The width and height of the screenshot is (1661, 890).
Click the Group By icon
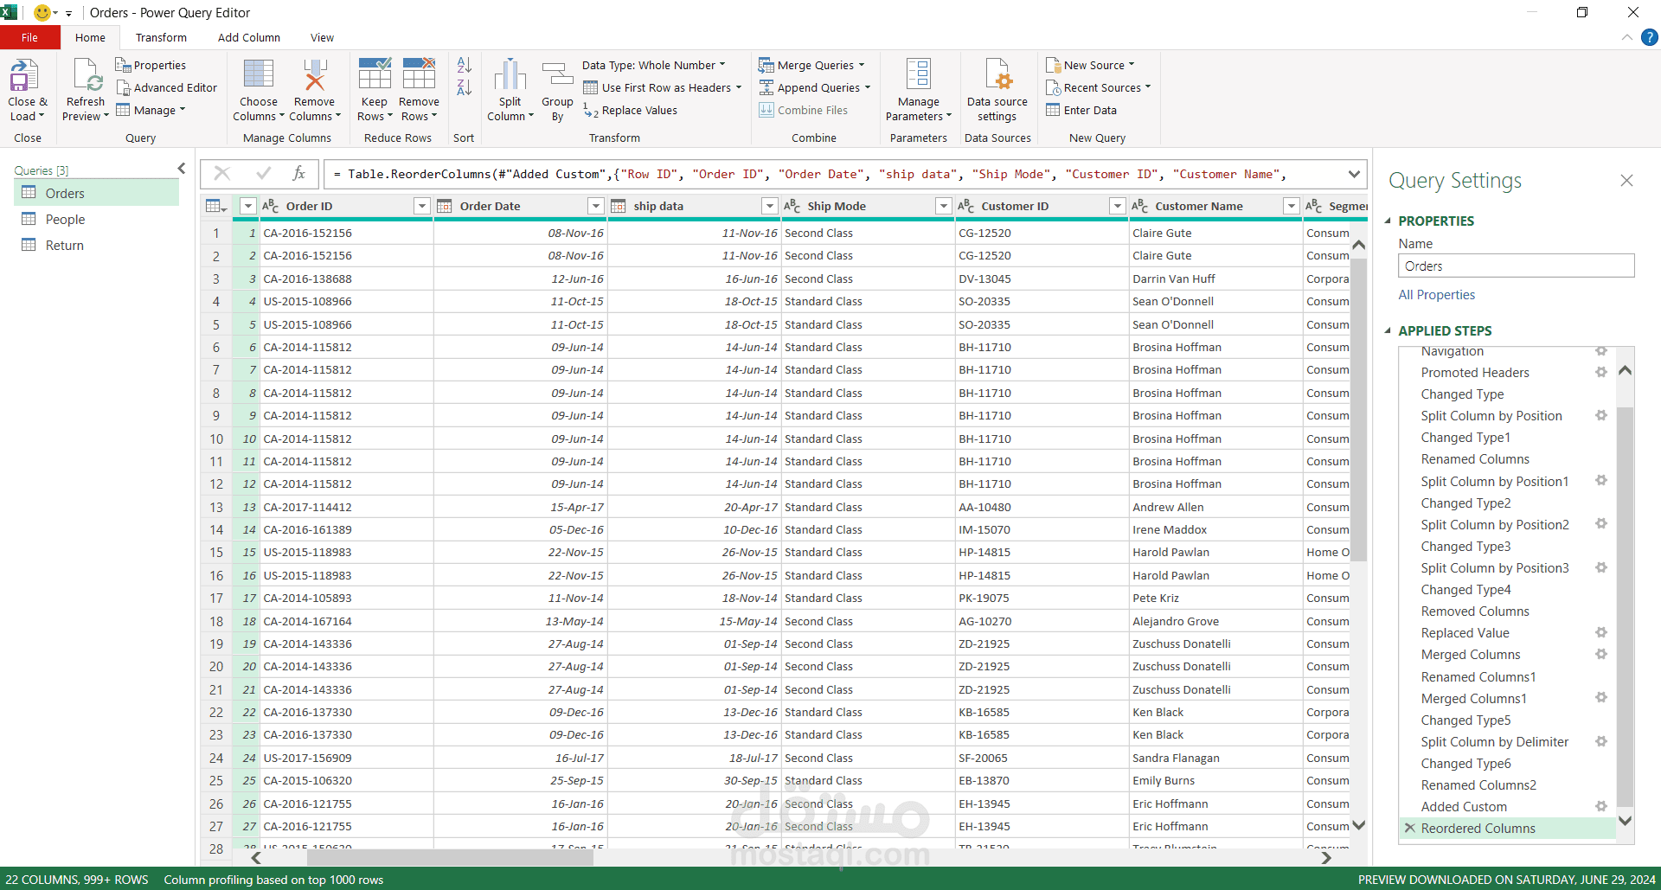point(557,74)
